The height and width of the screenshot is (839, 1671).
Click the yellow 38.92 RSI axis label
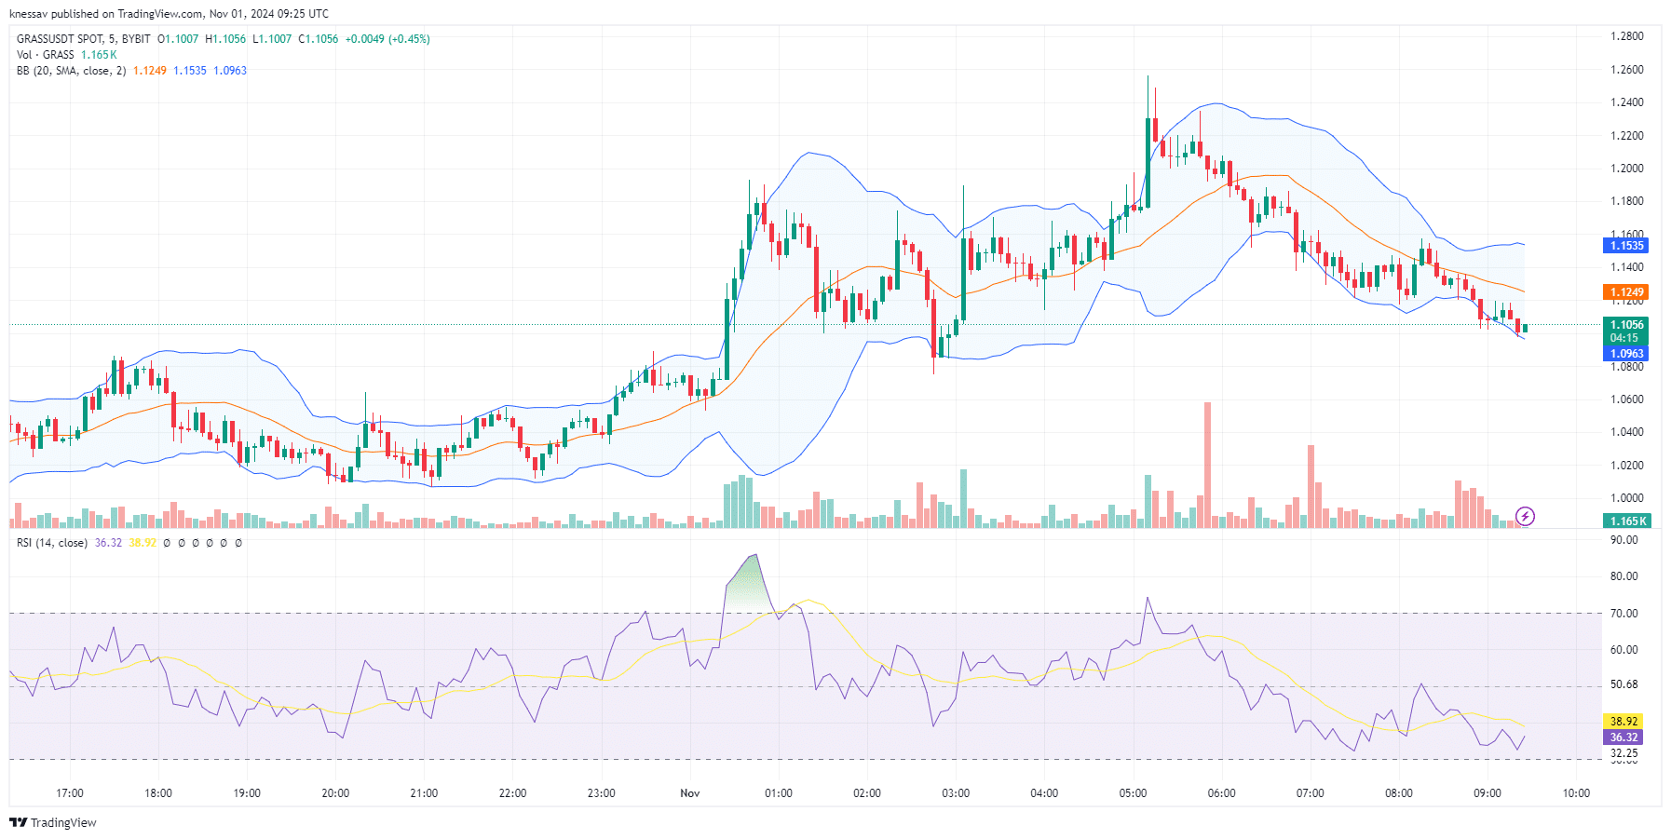[x=1623, y=722]
